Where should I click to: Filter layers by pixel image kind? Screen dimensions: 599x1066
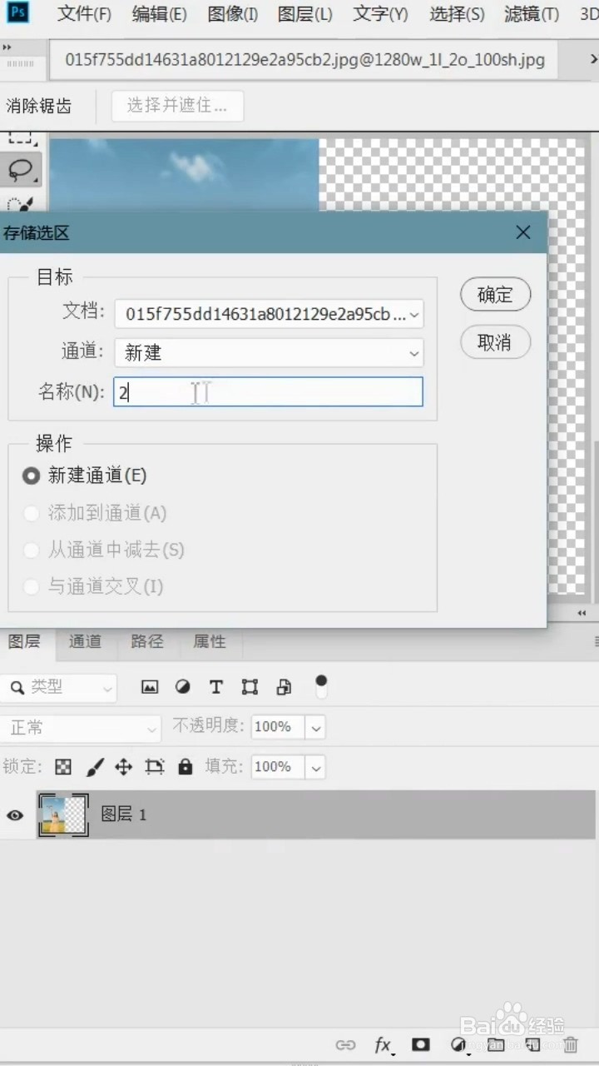150,687
